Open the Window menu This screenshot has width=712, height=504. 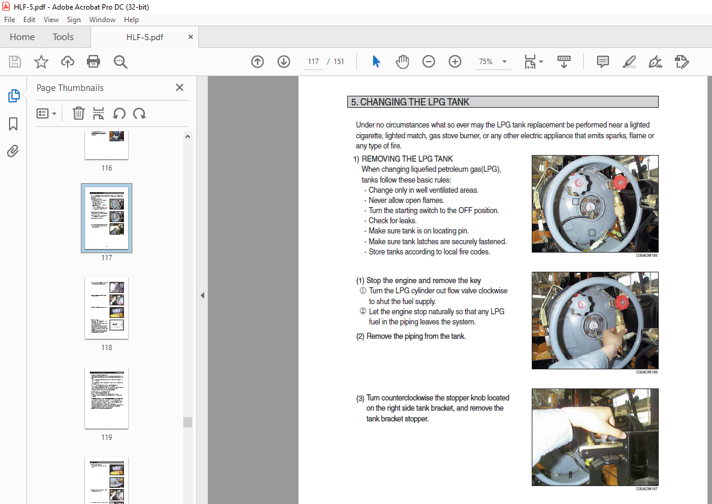click(102, 20)
